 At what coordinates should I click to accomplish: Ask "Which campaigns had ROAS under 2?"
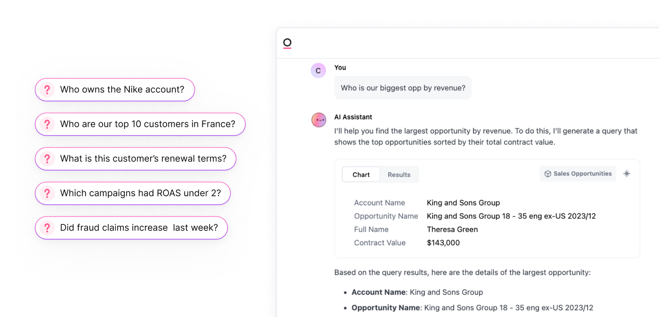click(x=140, y=193)
